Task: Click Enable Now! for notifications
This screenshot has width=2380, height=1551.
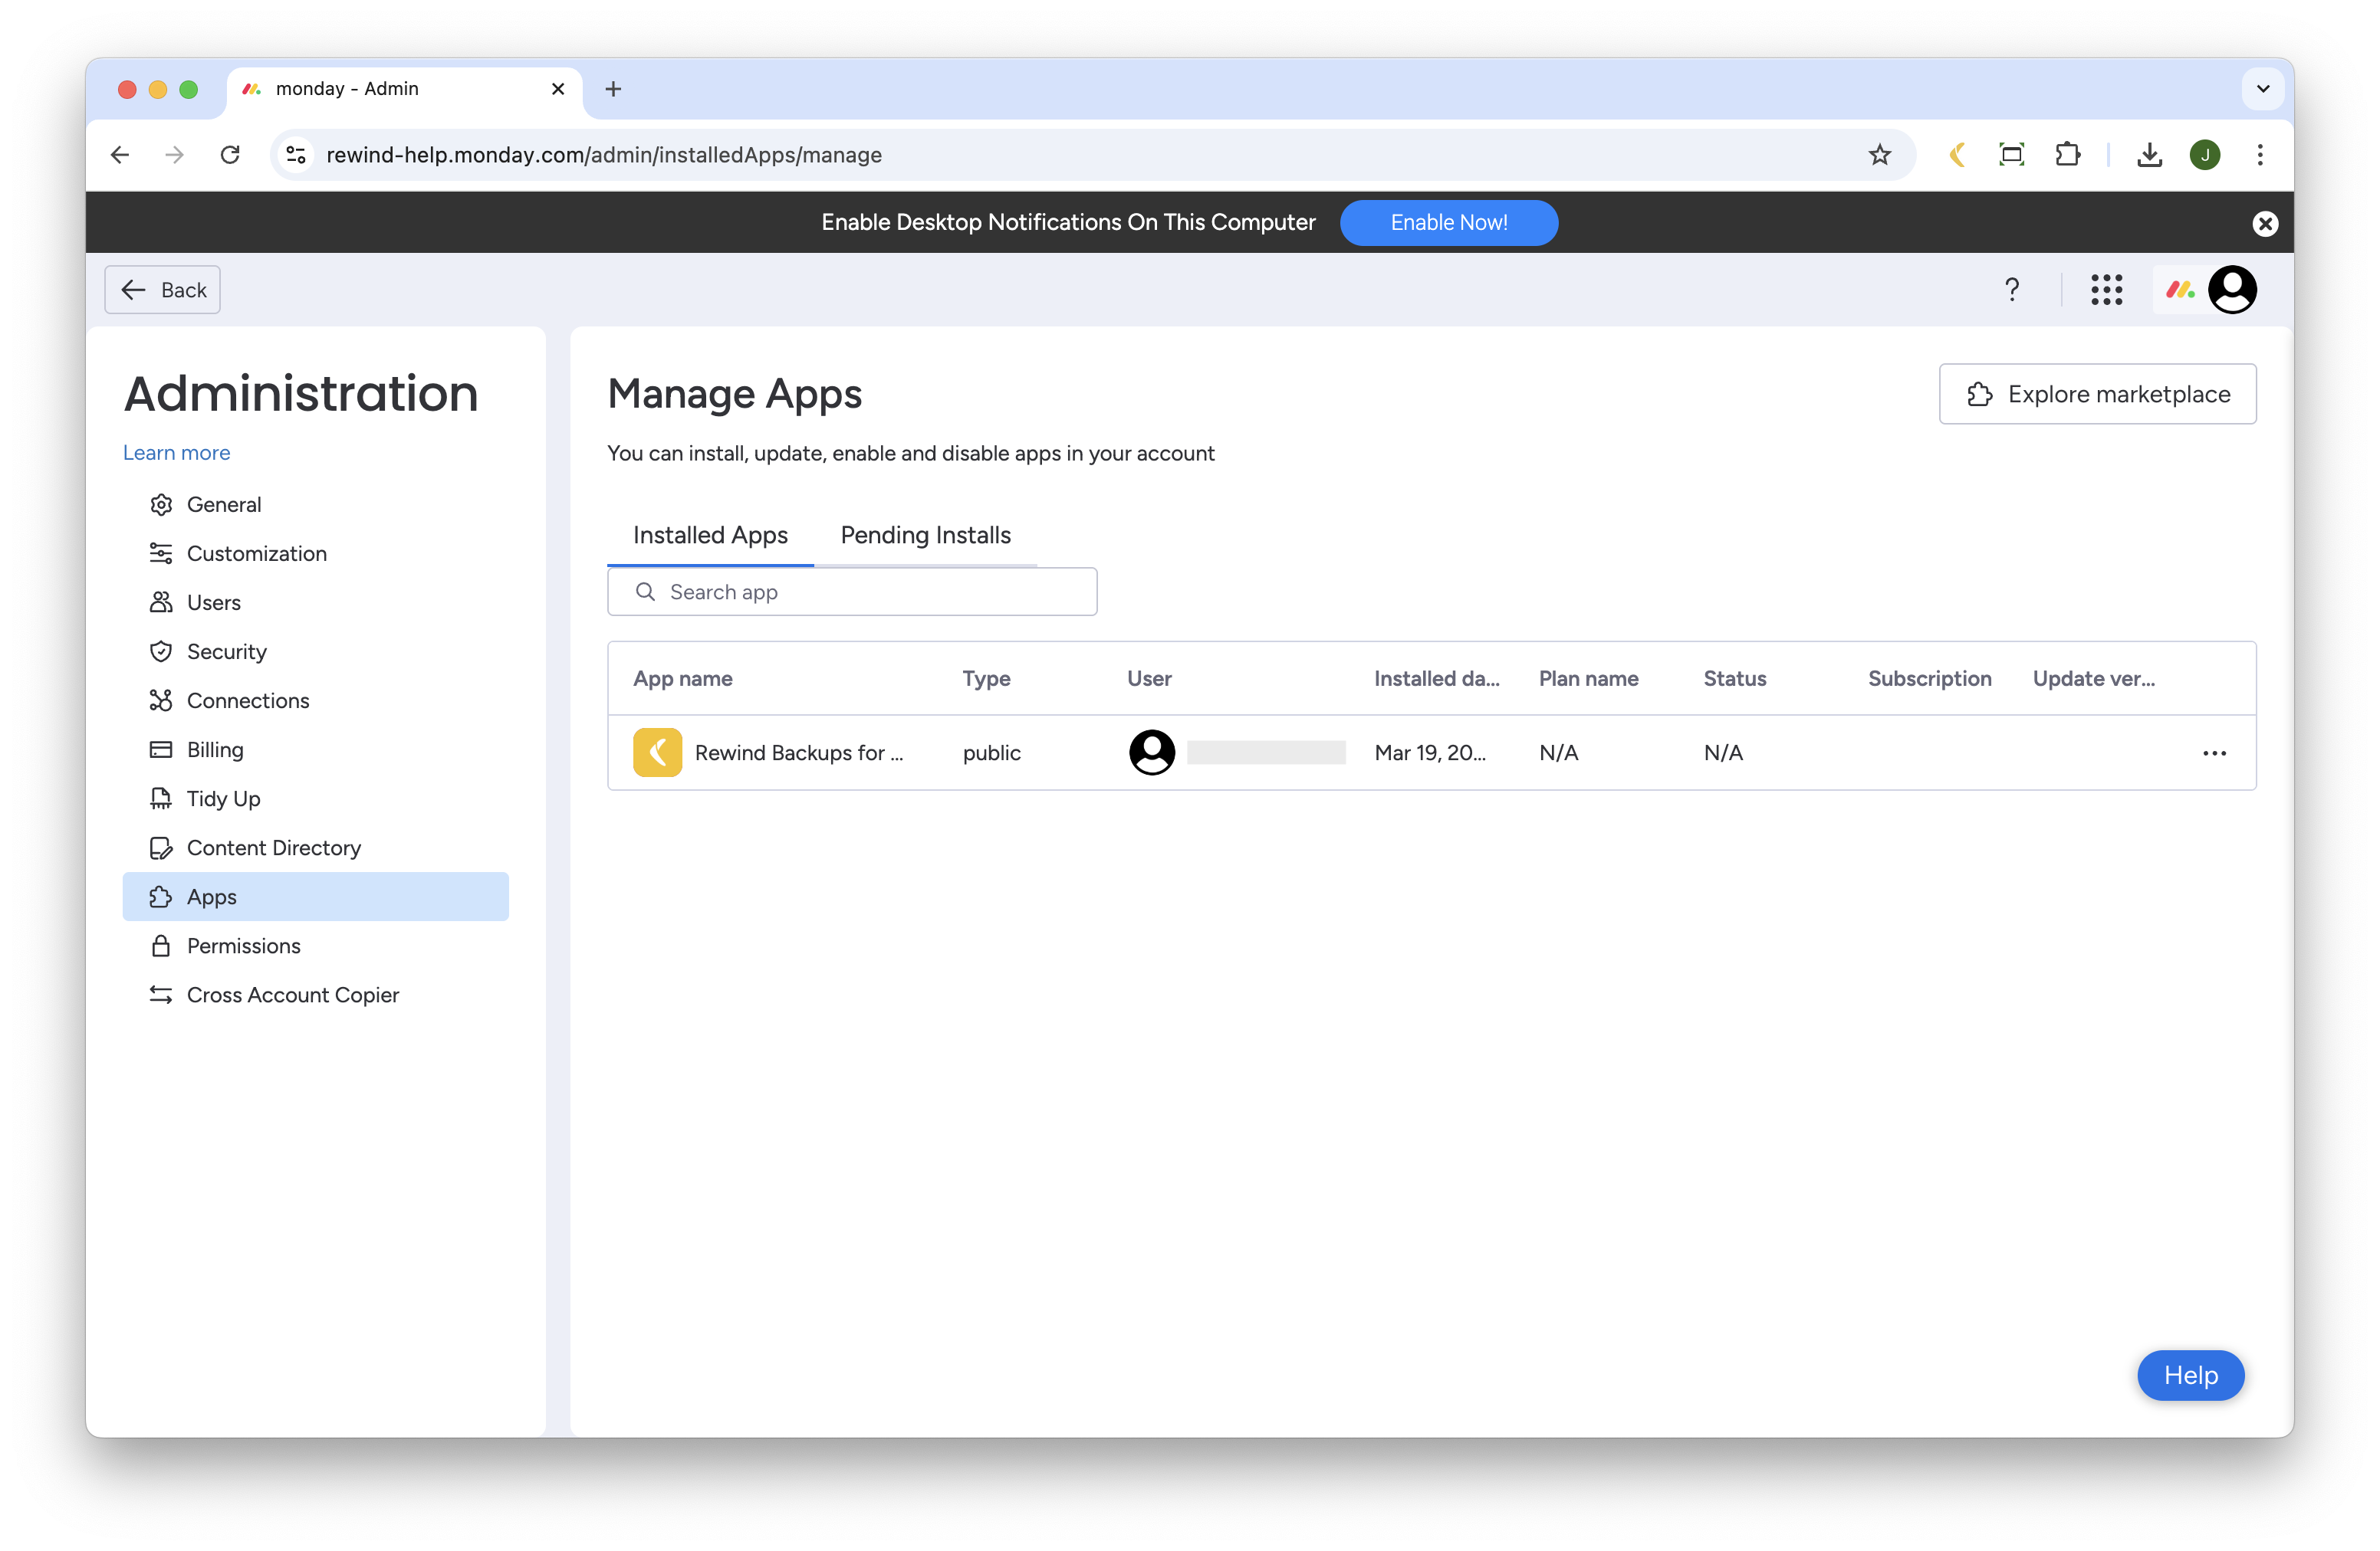Action: click(1448, 223)
